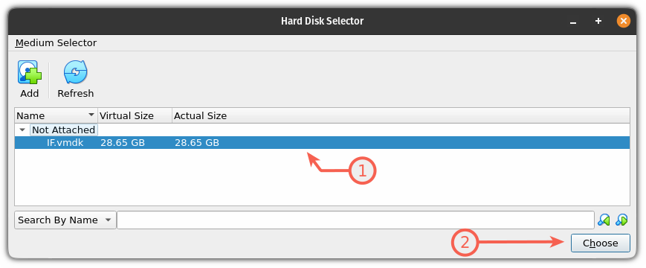The height and width of the screenshot is (268, 646).
Task: Collapse the Not Attached group arrow
Action: coord(22,130)
